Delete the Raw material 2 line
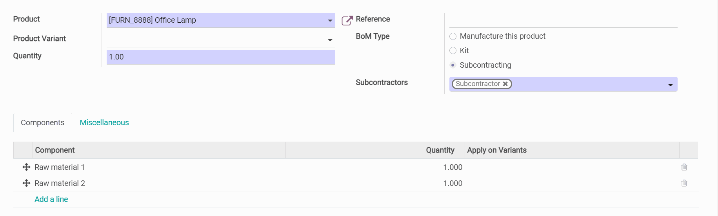Screen dimensions: 718x216 684,183
